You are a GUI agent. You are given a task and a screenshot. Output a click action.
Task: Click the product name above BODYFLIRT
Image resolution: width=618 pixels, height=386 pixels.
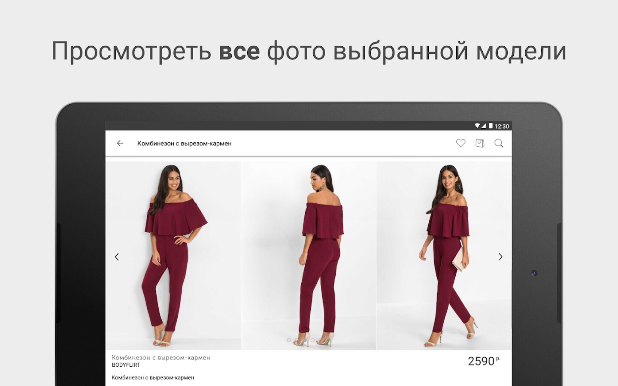point(161,357)
